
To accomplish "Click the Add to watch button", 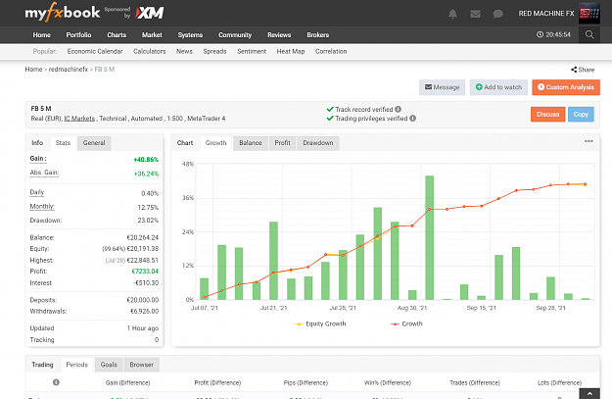I will click(x=498, y=87).
